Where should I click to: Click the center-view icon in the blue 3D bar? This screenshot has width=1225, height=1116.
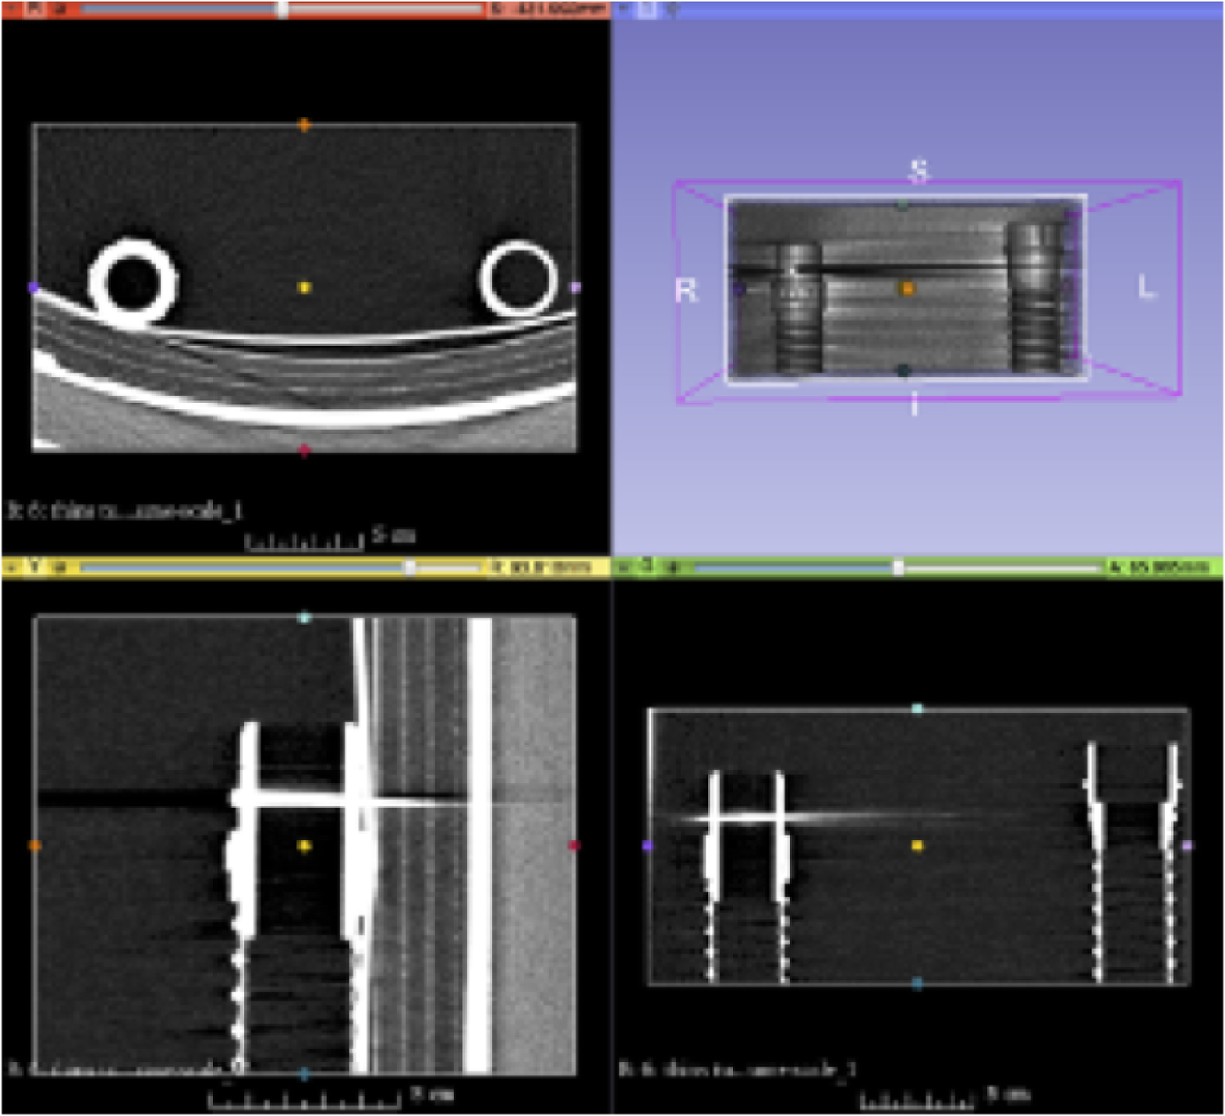(x=672, y=9)
